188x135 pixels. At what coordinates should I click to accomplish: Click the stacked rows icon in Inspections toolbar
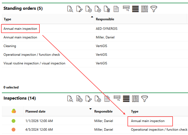click(x=126, y=99)
